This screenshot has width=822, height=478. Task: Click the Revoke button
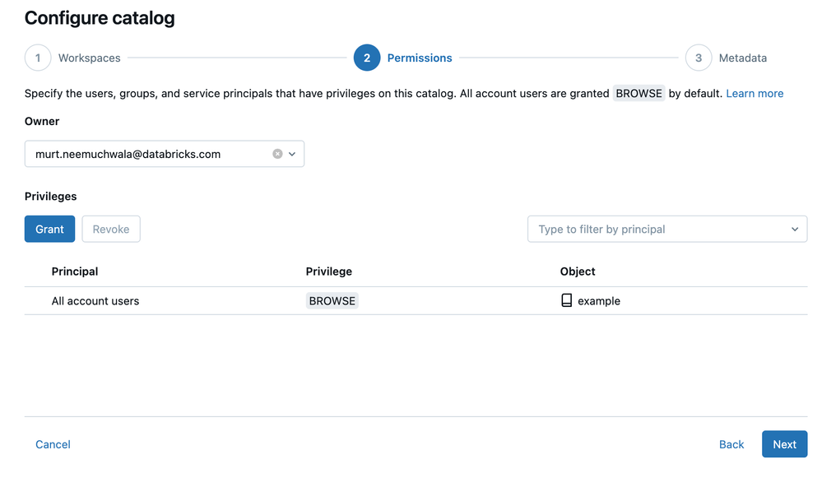pos(111,230)
